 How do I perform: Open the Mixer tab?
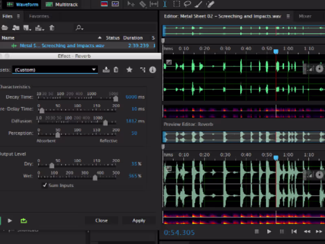[305, 16]
